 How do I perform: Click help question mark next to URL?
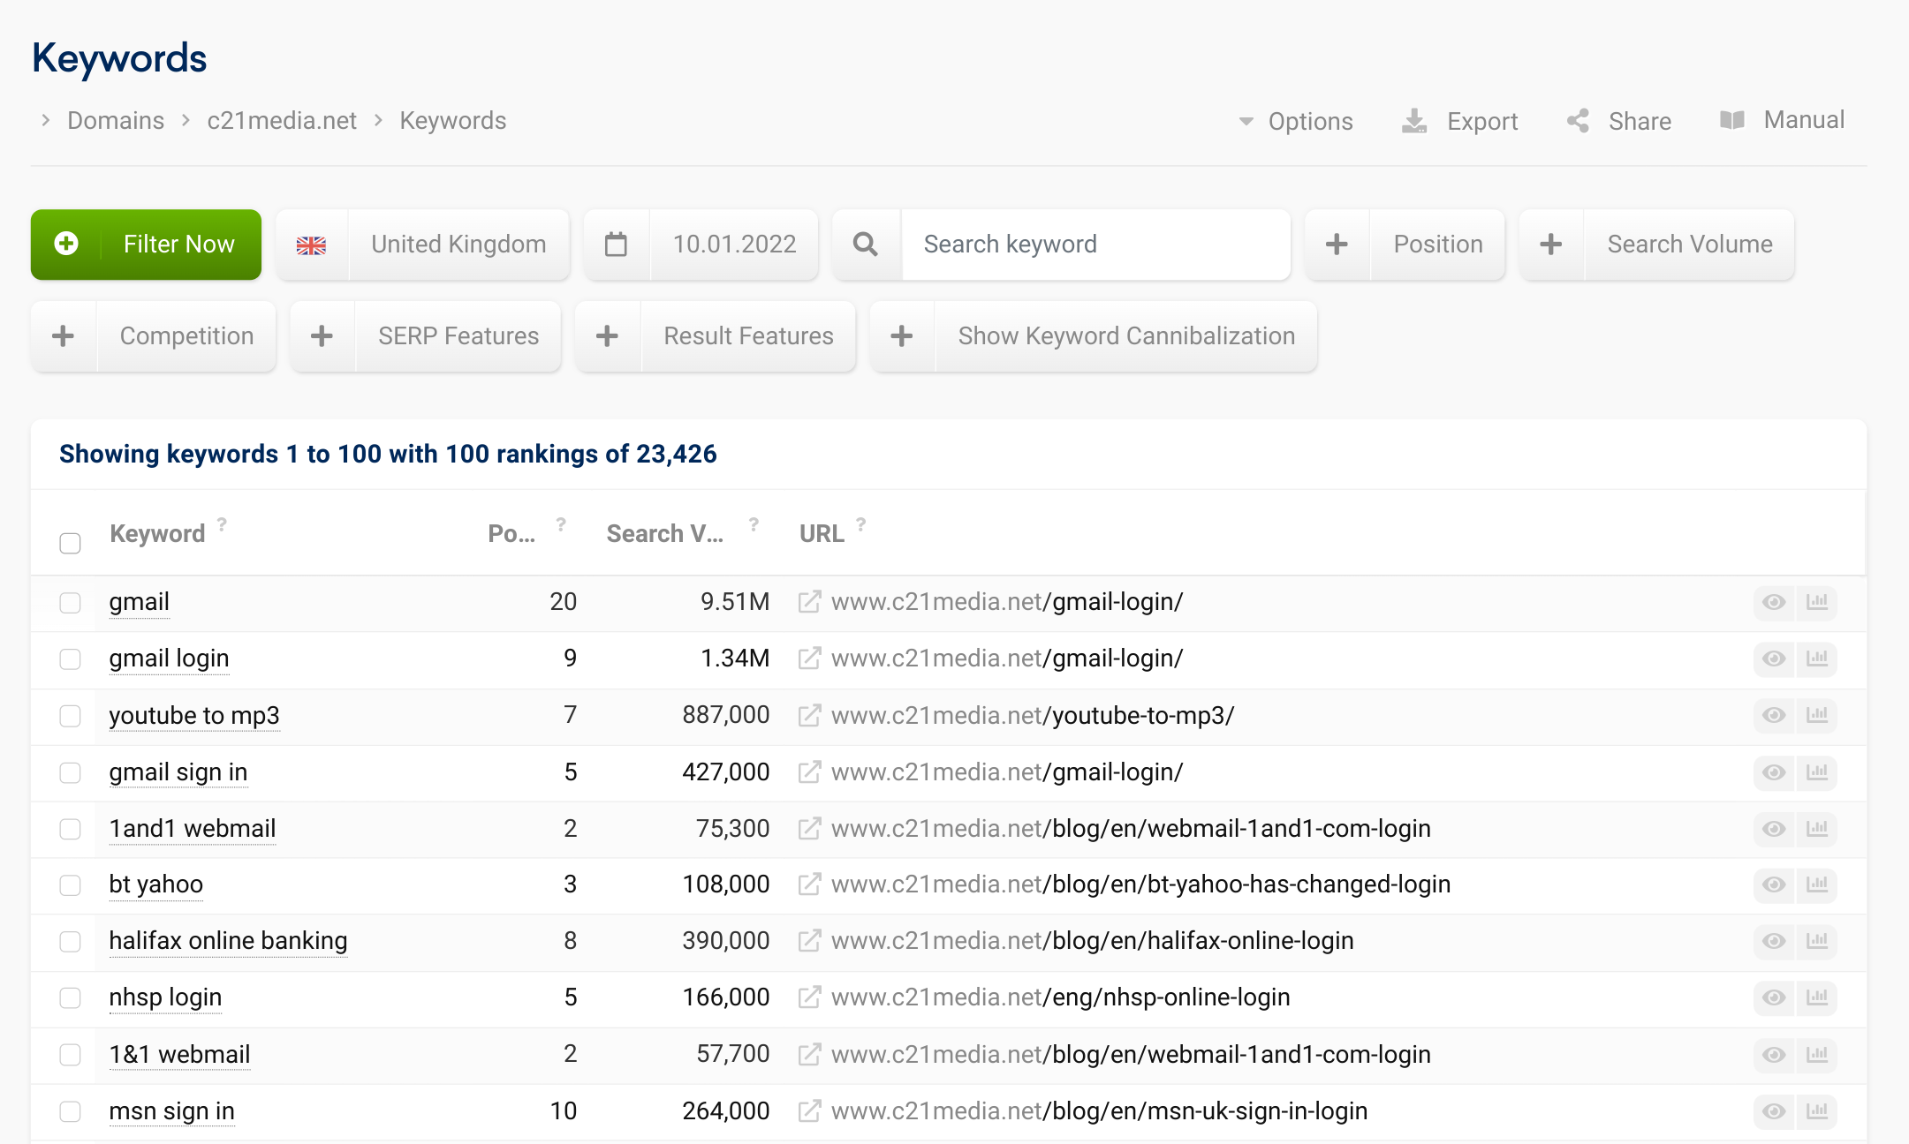861,523
